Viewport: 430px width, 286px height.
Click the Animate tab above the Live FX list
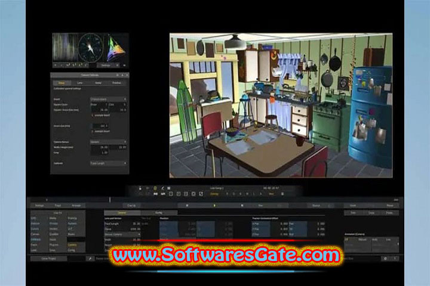point(76,205)
